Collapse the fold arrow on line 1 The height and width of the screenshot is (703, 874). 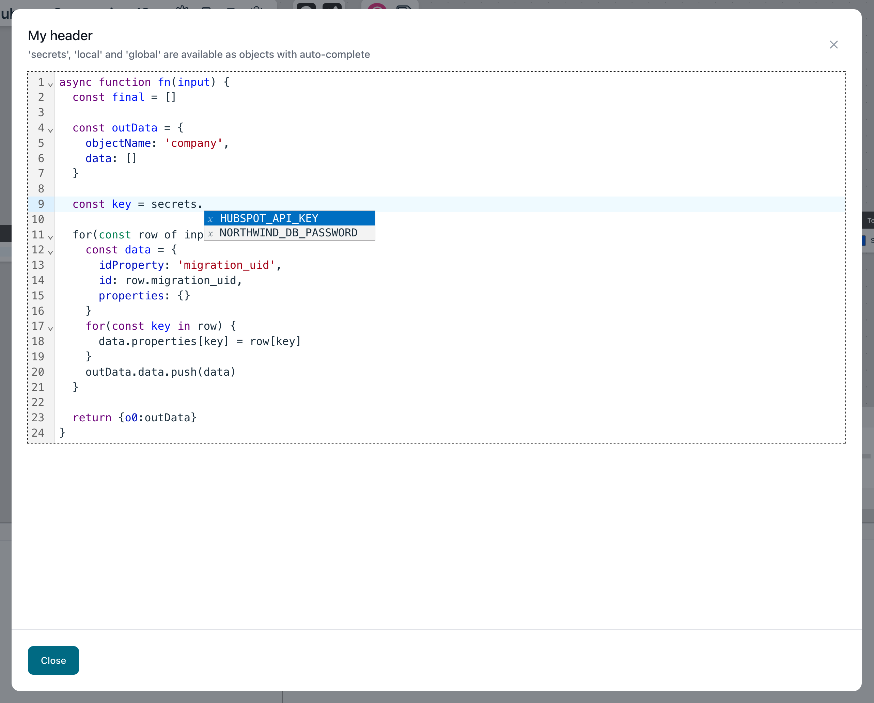click(x=50, y=84)
